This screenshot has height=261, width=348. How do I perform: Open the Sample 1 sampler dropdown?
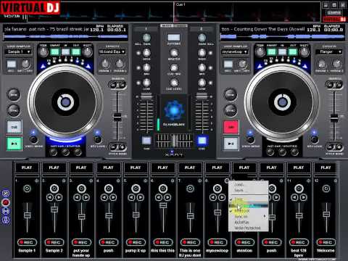coord(18,51)
